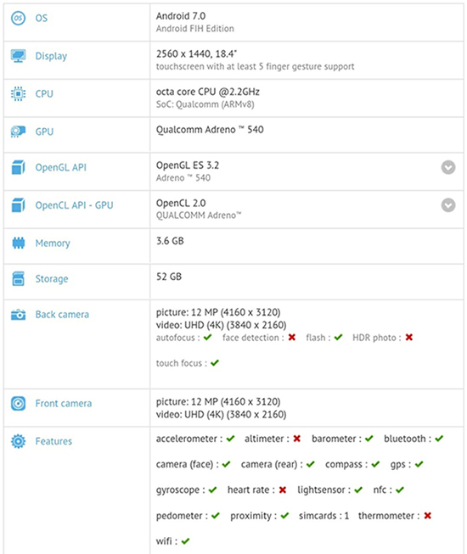Image resolution: width=467 pixels, height=554 pixels.
Task: Click the nfc green checkmark
Action: tap(399, 490)
